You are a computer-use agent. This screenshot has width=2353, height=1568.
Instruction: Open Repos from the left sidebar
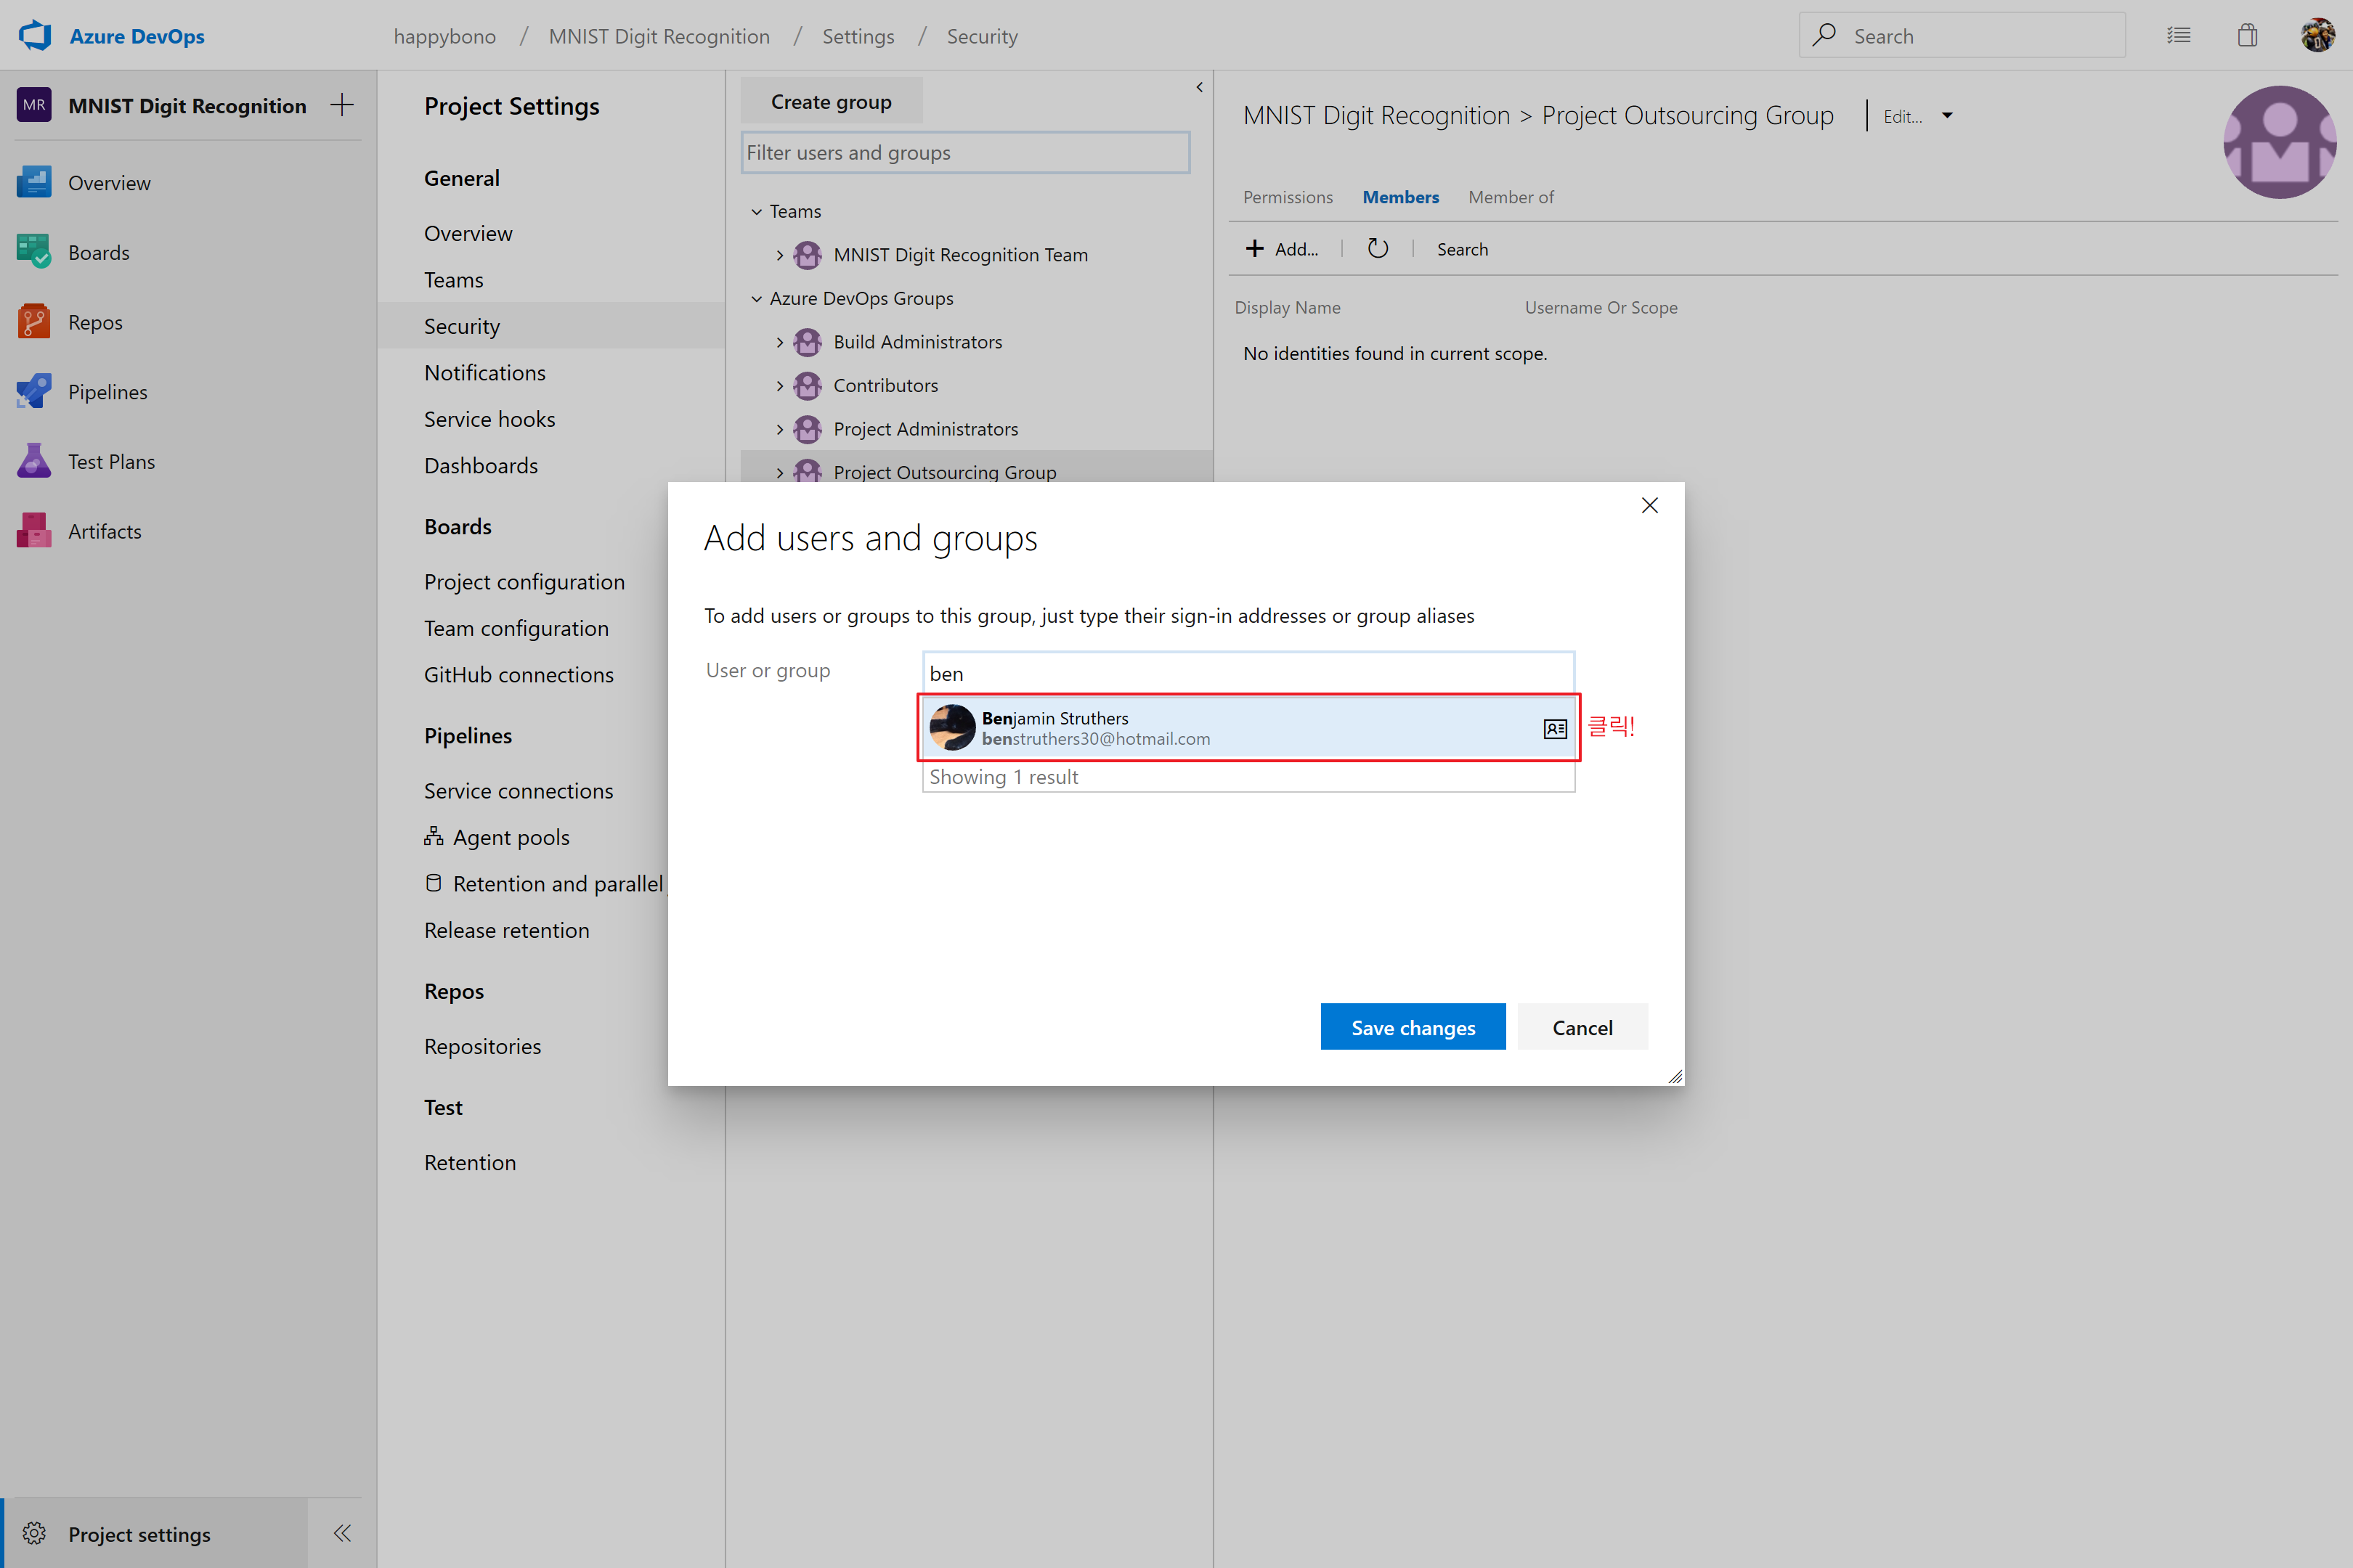click(95, 322)
